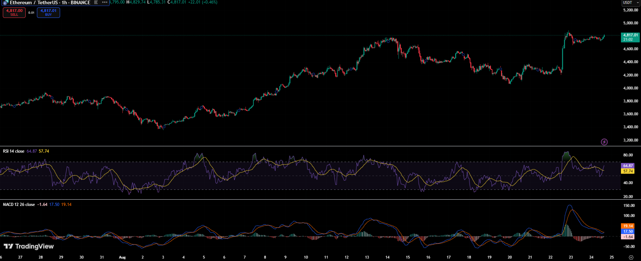Click the green current price label 4,817.01
Viewport: 641px width, 261px height.
630,37
